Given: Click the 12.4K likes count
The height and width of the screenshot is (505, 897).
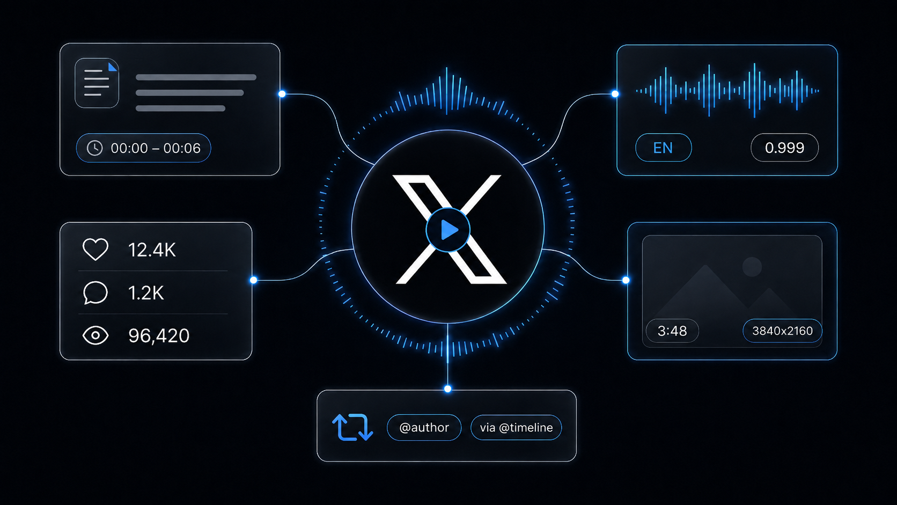Looking at the screenshot, I should pyautogui.click(x=152, y=250).
